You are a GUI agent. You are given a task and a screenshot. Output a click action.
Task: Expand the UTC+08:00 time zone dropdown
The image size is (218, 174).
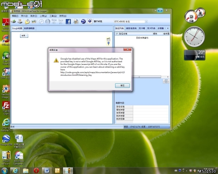coord(146,21)
